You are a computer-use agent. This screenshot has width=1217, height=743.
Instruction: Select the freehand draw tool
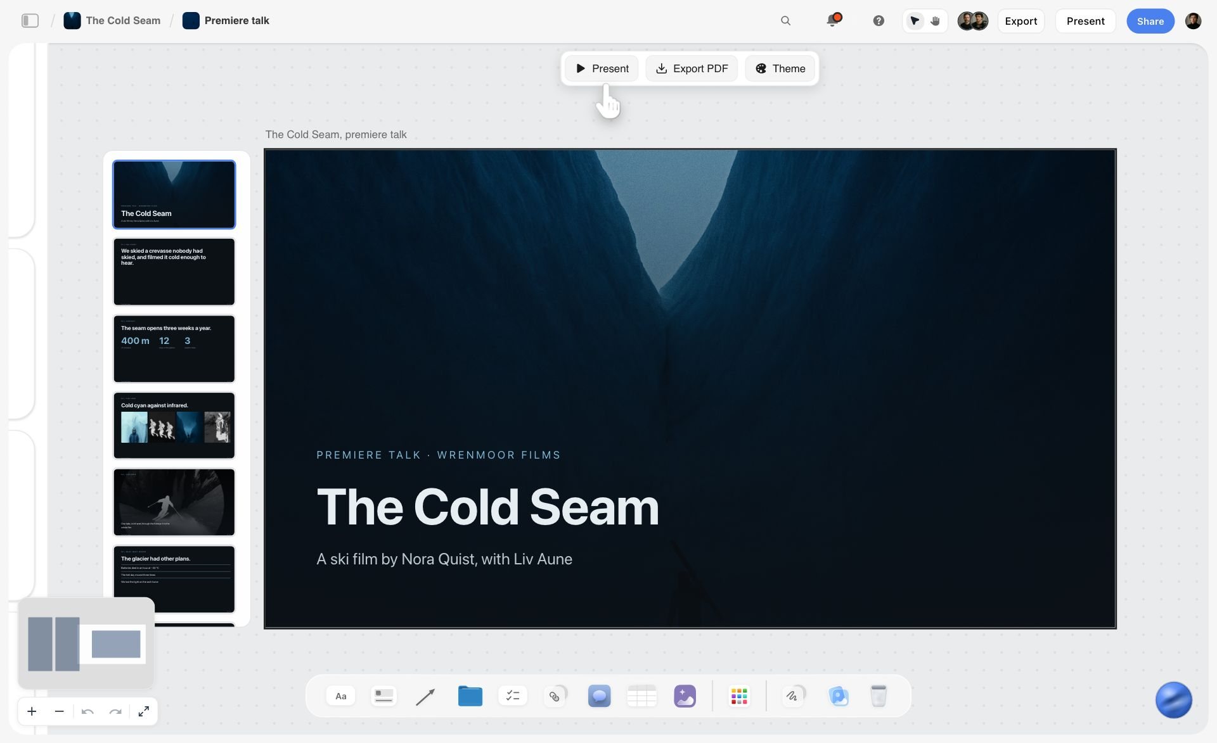point(793,696)
